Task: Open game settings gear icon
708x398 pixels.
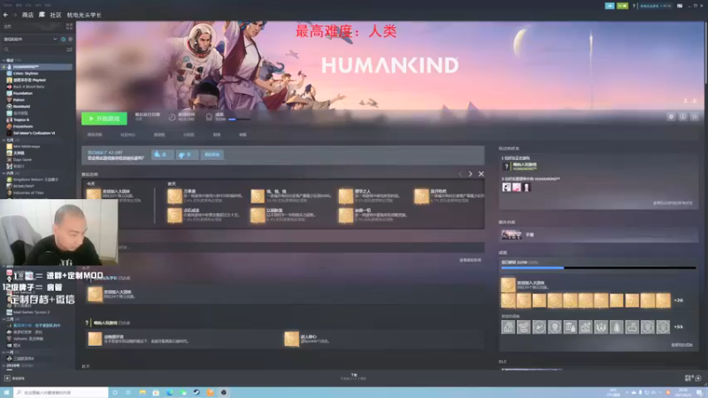Action: coord(671,117)
